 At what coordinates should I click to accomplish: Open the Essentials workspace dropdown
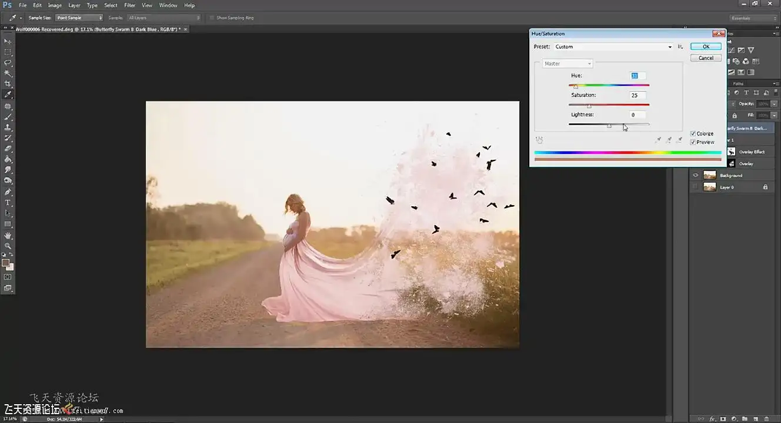pyautogui.click(x=753, y=18)
